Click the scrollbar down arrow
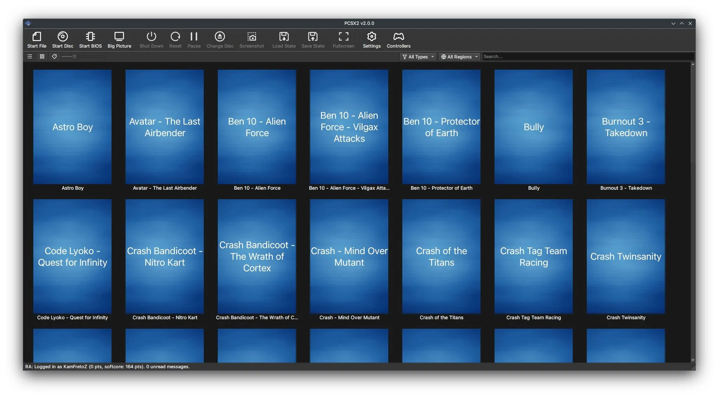 (x=693, y=360)
